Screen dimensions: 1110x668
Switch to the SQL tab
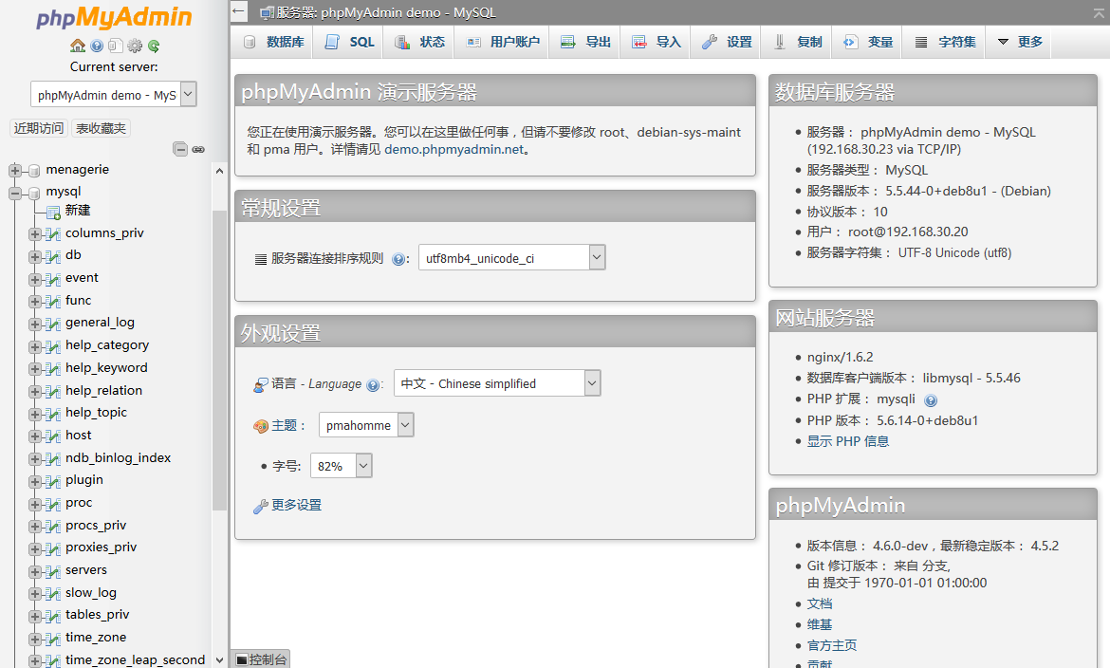[x=351, y=42]
